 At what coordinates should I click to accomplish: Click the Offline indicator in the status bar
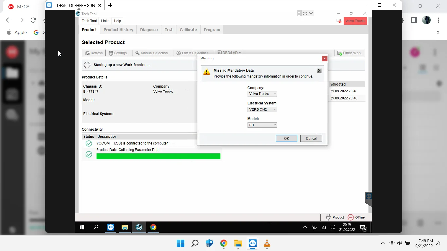tap(356, 217)
